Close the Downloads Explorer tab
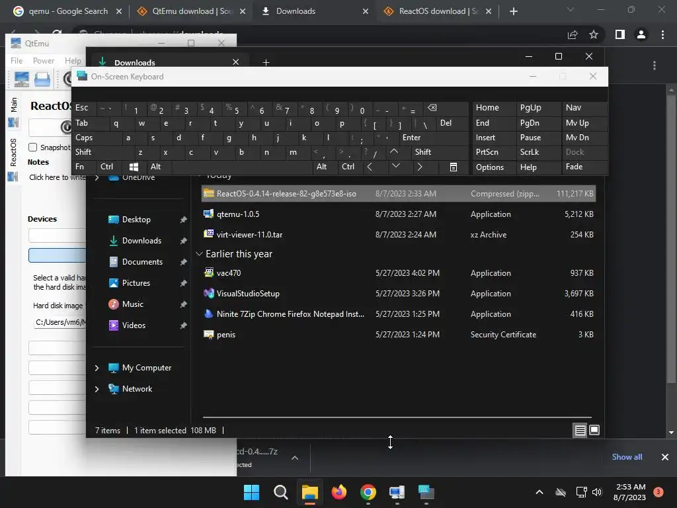677x508 pixels. point(236,62)
